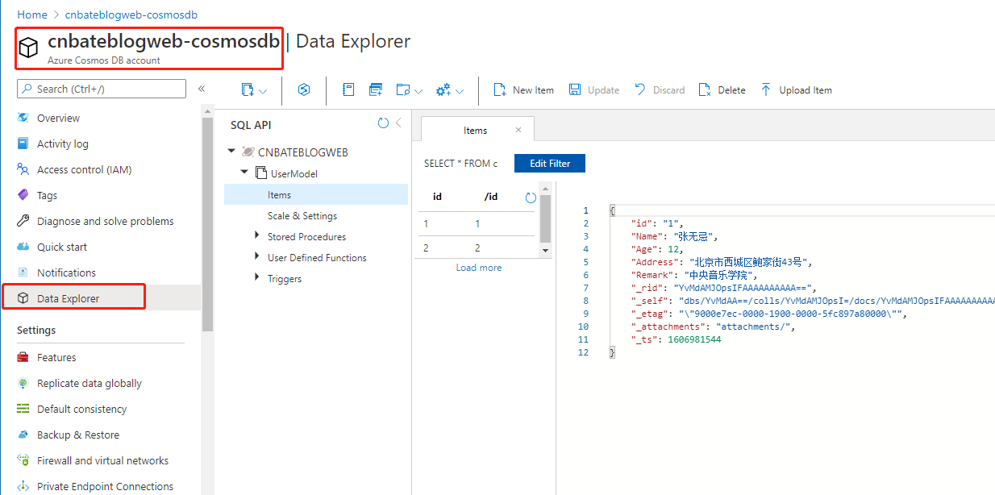Click the "Age" value 12 in JSON

(x=675, y=249)
